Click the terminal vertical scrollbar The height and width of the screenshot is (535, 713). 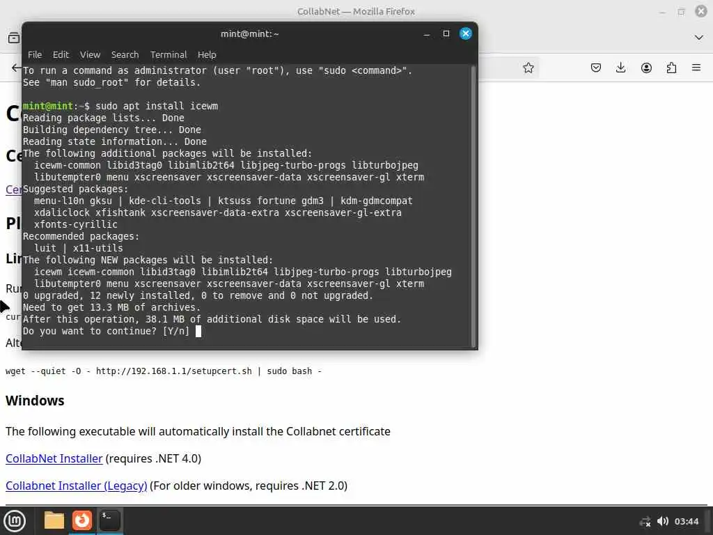pyautogui.click(x=473, y=206)
